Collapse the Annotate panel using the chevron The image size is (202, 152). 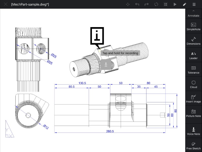coord(193,11)
